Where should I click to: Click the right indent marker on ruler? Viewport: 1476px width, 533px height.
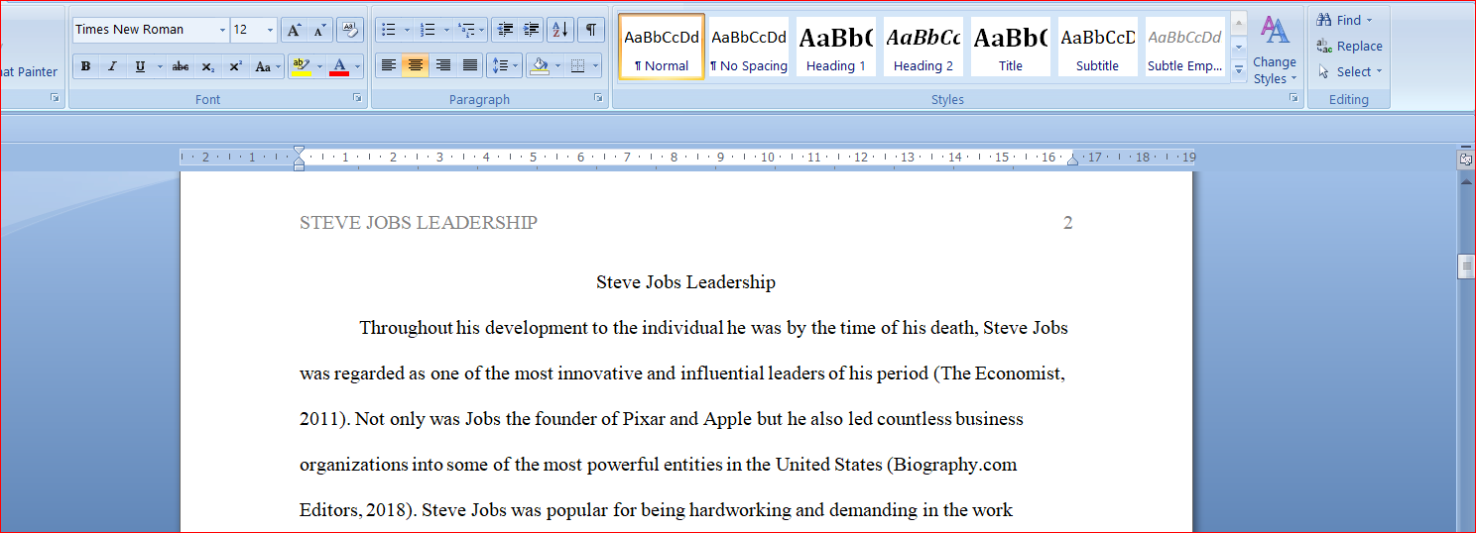[1072, 160]
